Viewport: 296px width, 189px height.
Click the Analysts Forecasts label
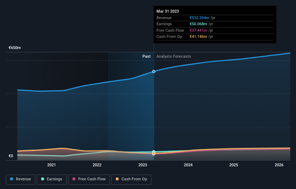point(174,56)
